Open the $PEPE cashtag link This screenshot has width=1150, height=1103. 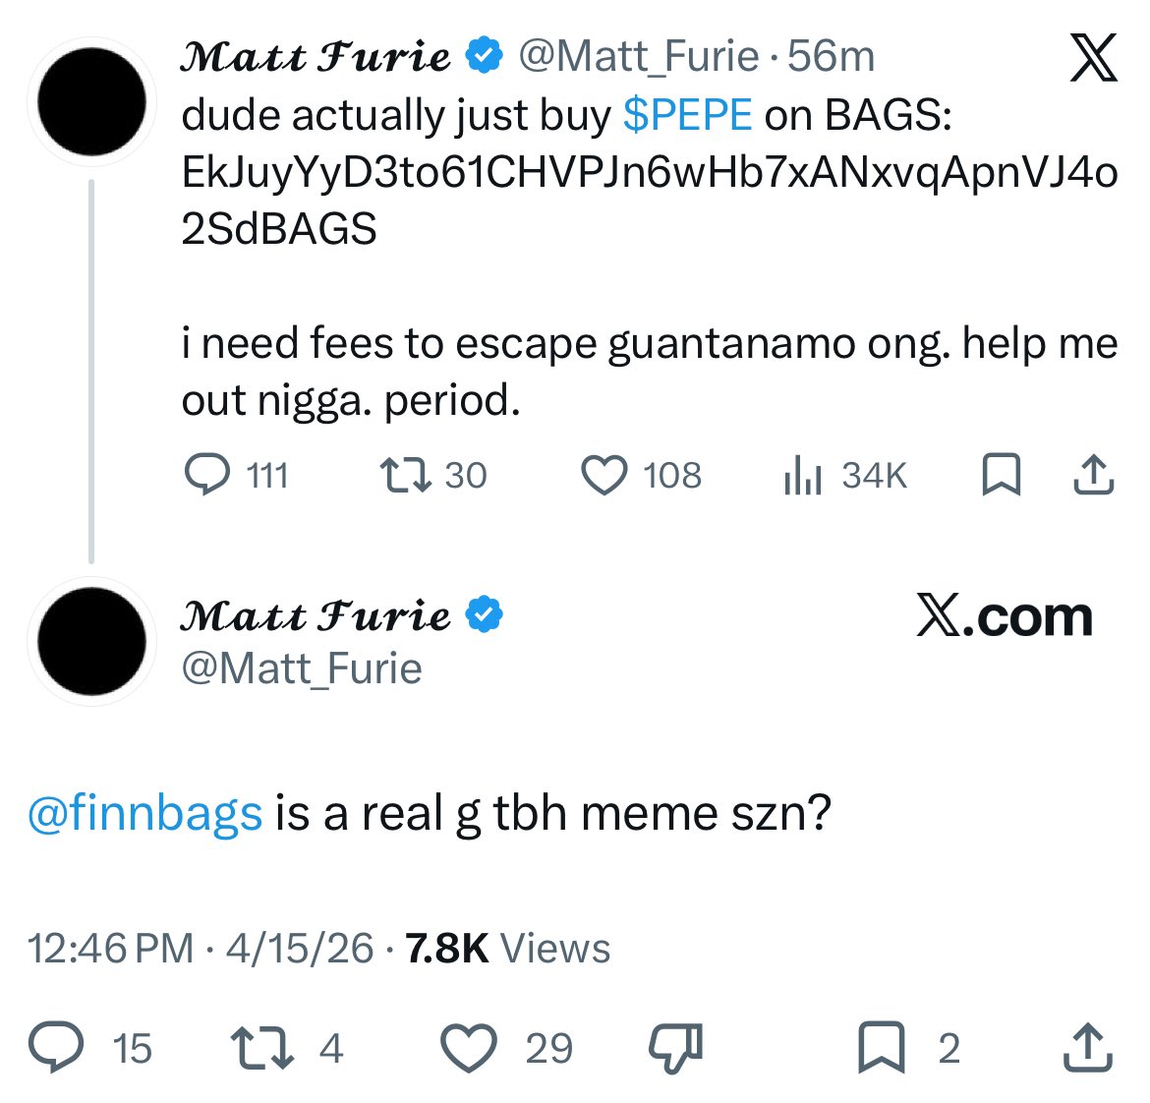(687, 116)
